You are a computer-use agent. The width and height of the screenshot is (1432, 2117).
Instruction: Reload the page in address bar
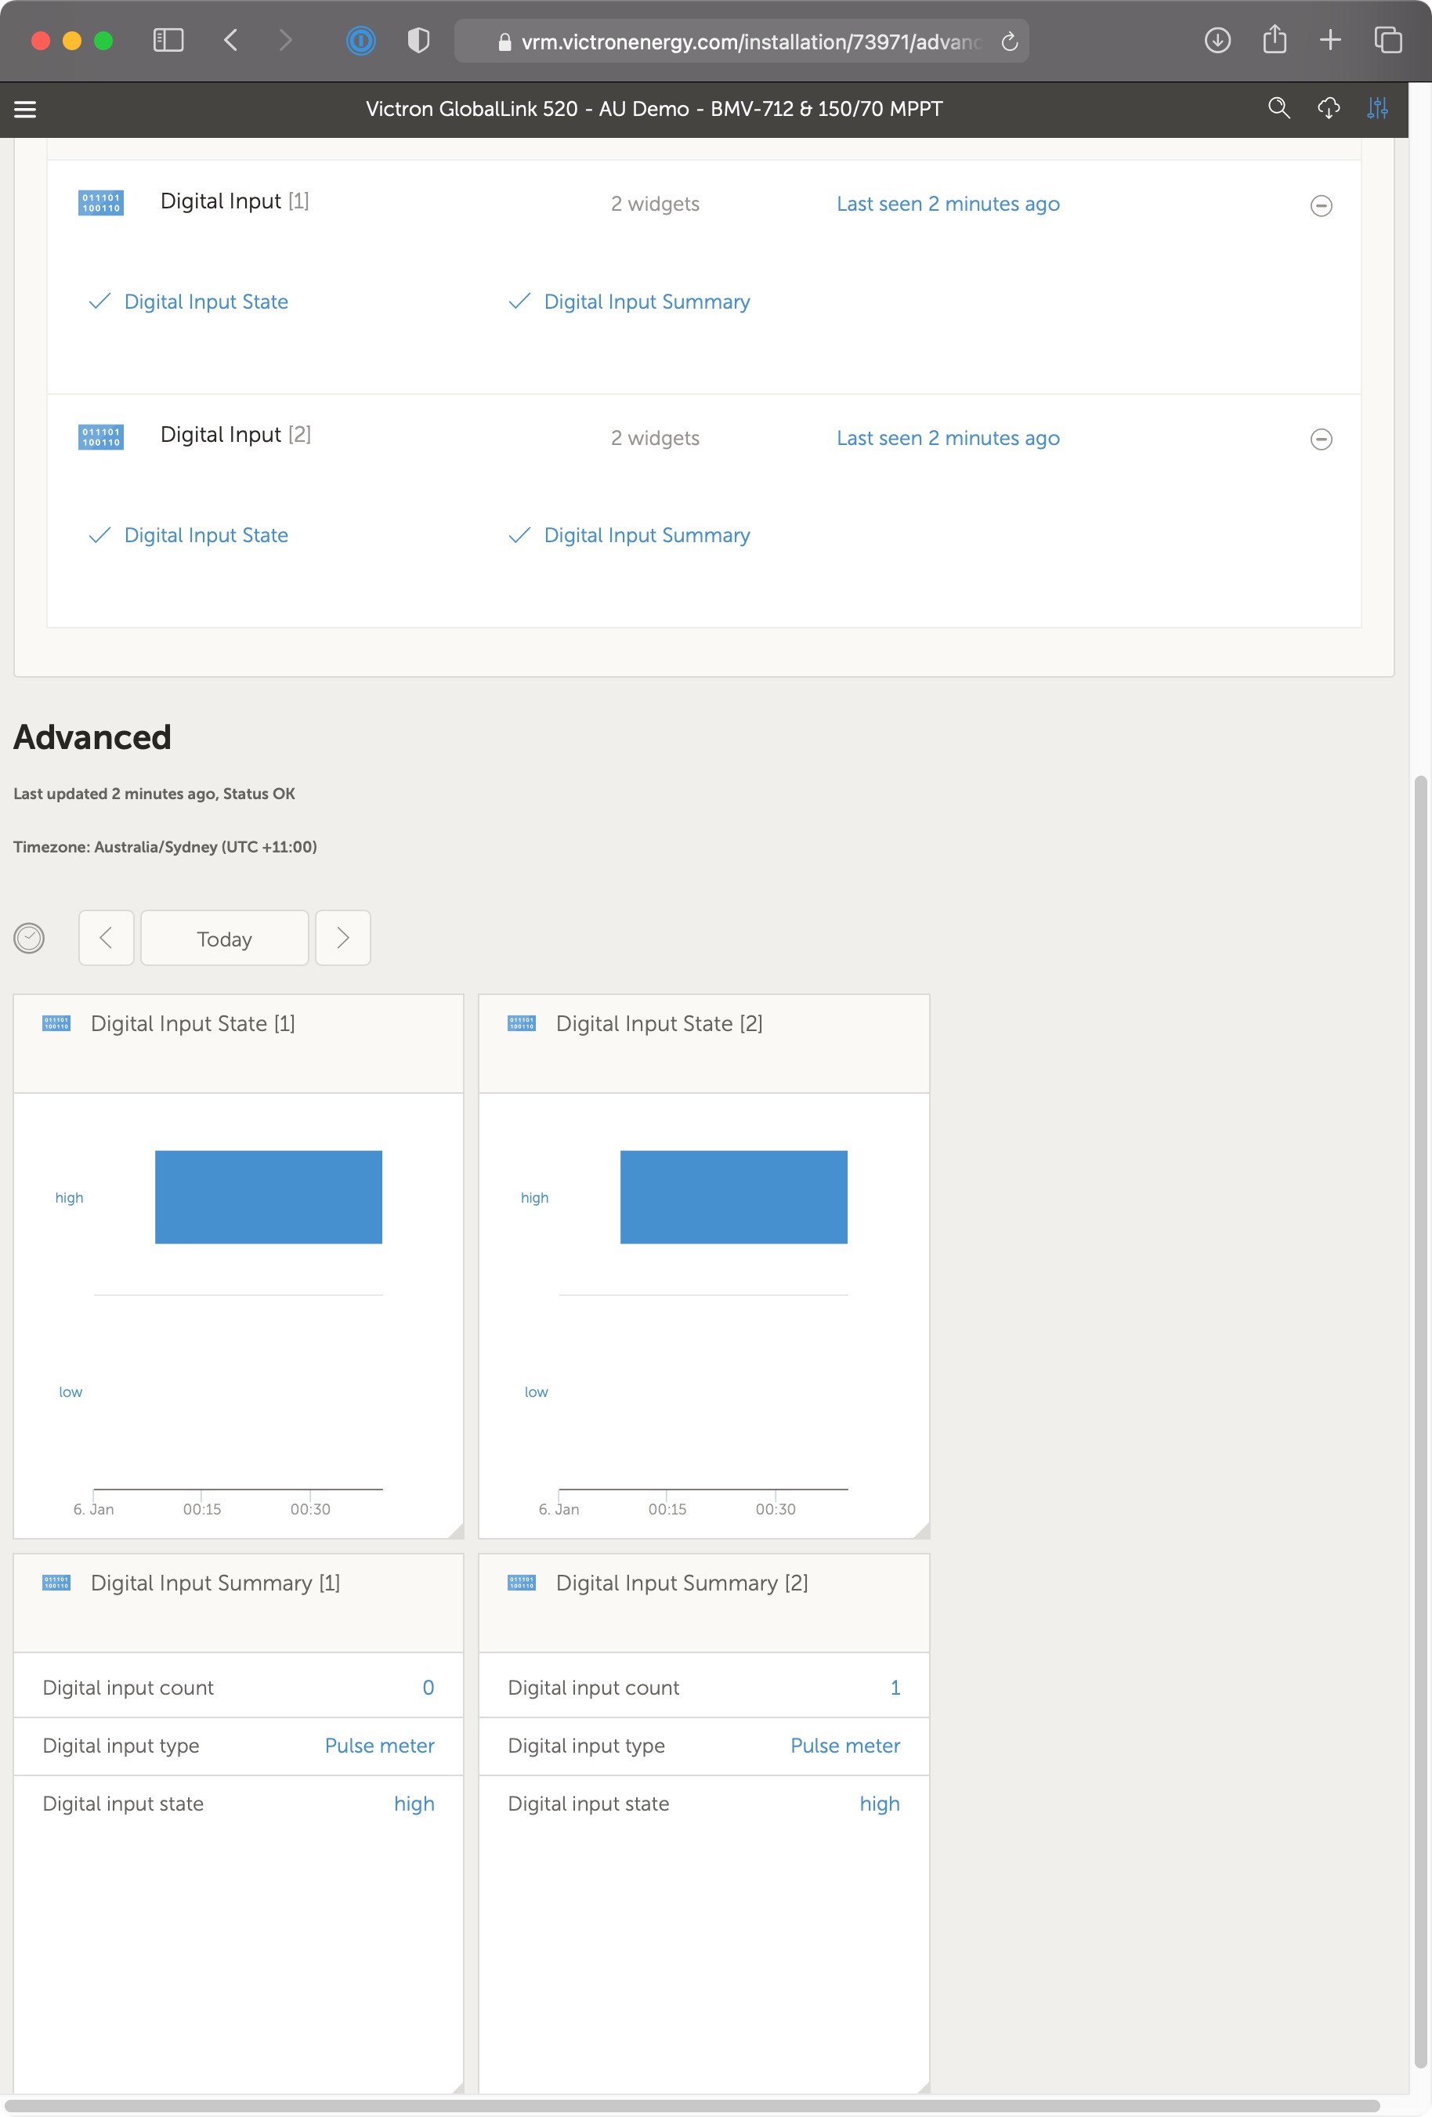[x=1008, y=42]
